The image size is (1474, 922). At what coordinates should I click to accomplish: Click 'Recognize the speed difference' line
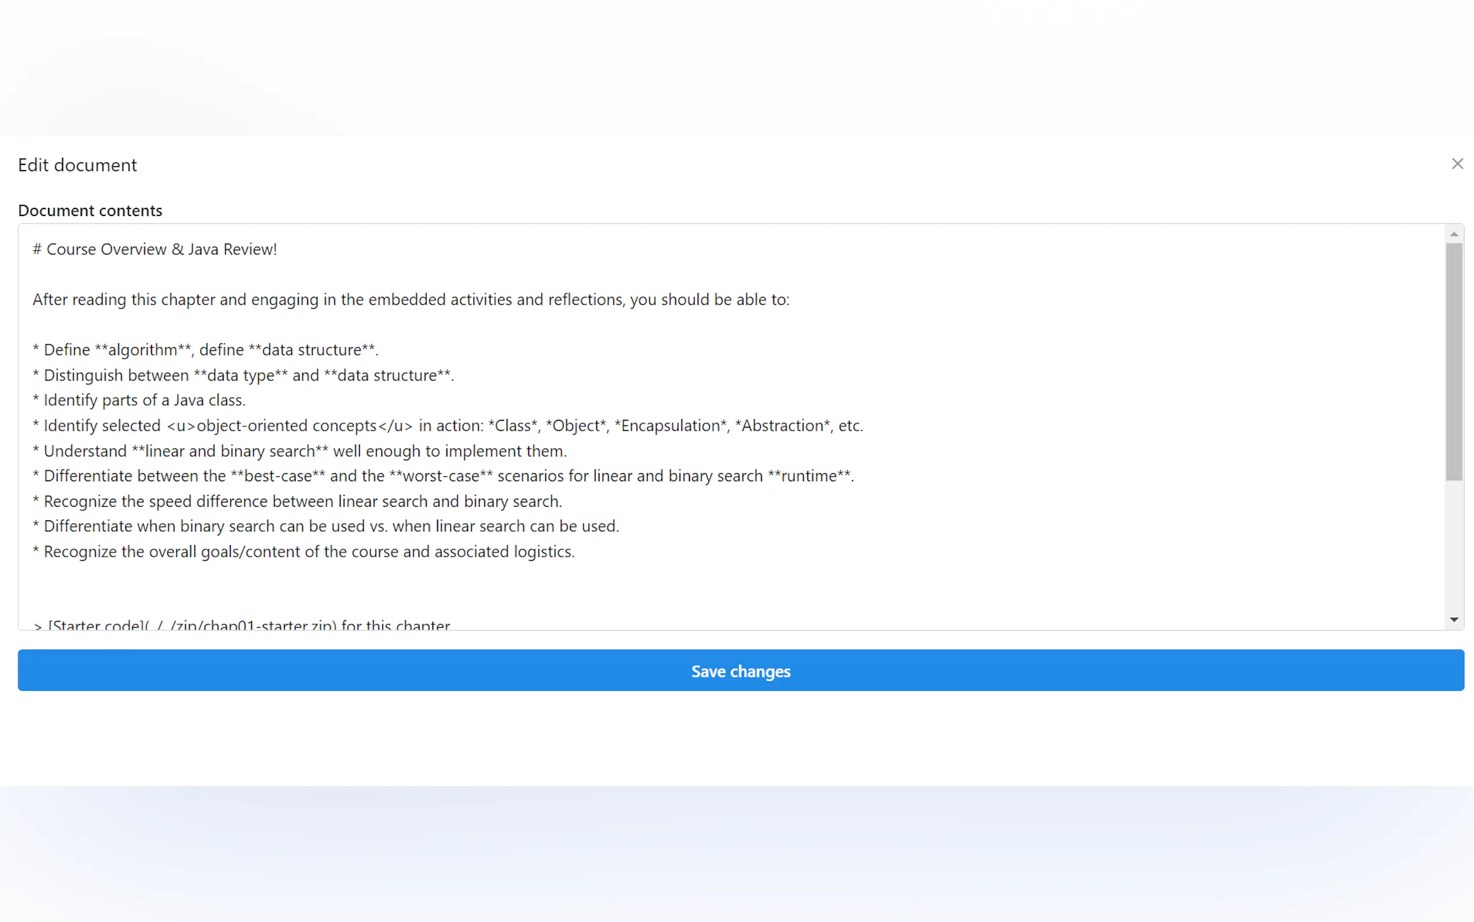[302, 501]
